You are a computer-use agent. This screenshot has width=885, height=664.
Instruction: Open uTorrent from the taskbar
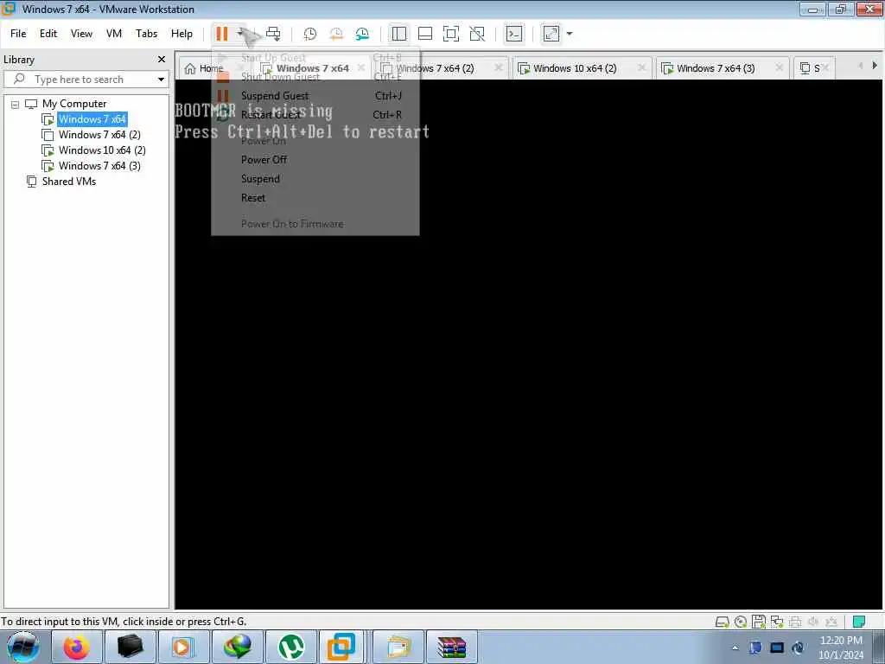coord(291,648)
